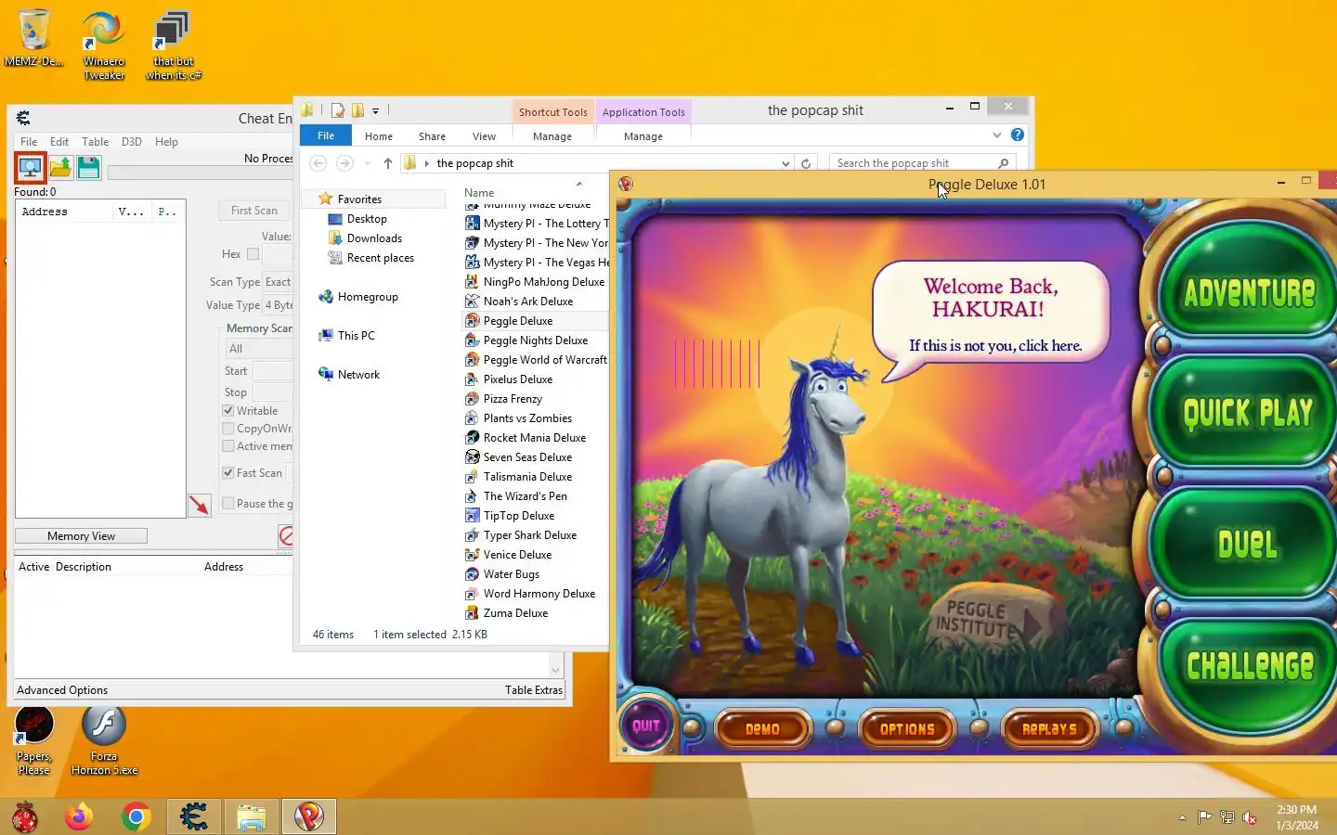
Task: Open the Cheat Engine Table menu
Action: click(95, 142)
